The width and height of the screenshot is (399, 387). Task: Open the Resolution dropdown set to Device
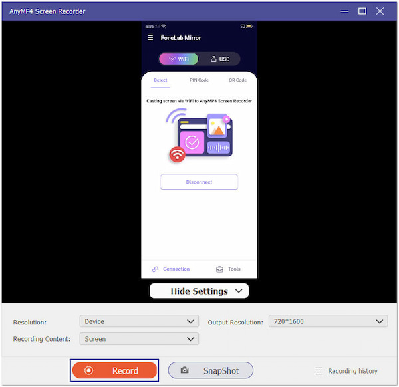(139, 321)
